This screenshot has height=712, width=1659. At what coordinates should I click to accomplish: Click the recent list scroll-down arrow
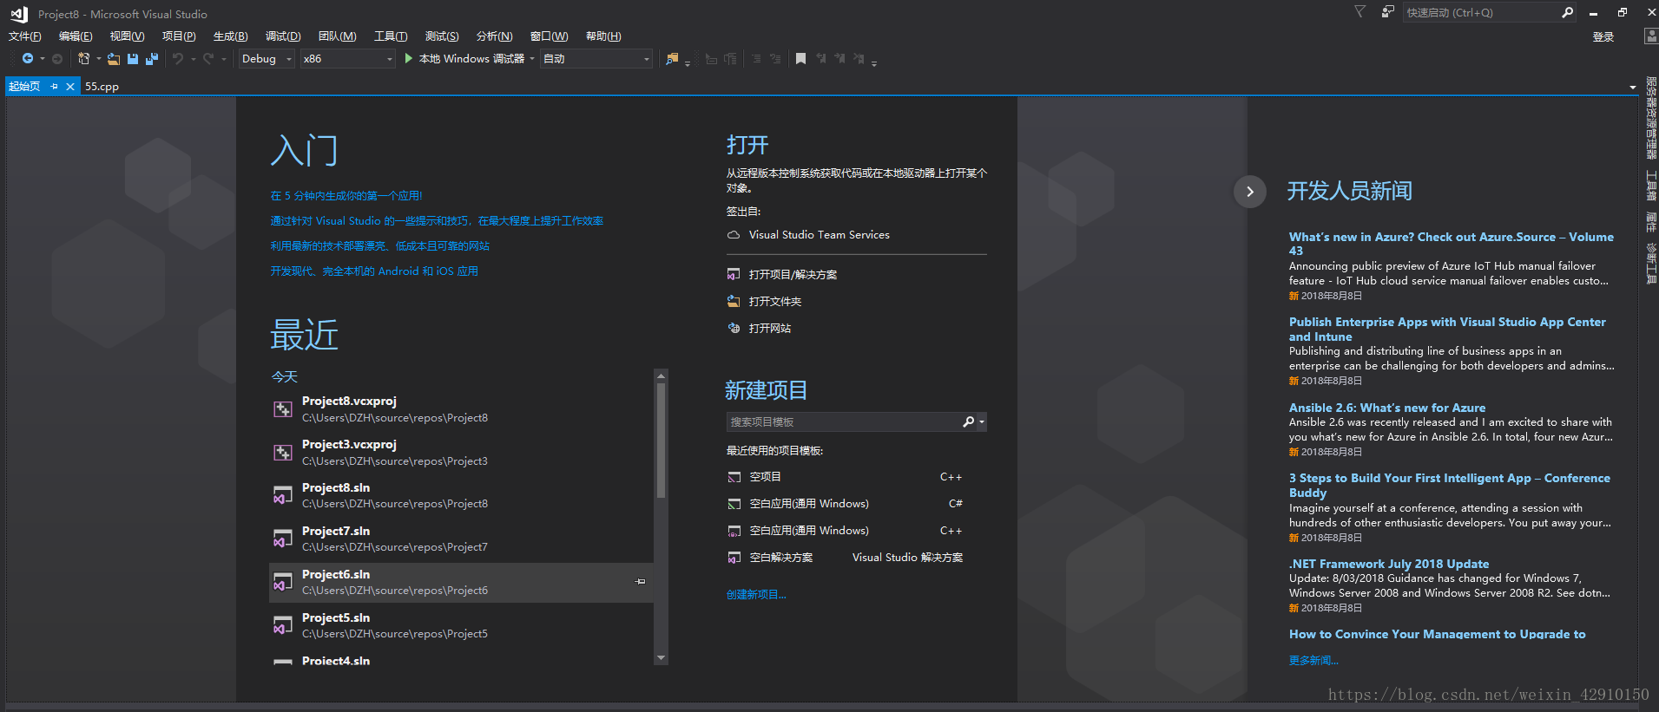point(661,658)
